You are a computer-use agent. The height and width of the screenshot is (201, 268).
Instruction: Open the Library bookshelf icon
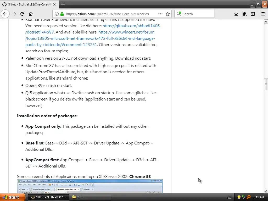point(244,14)
